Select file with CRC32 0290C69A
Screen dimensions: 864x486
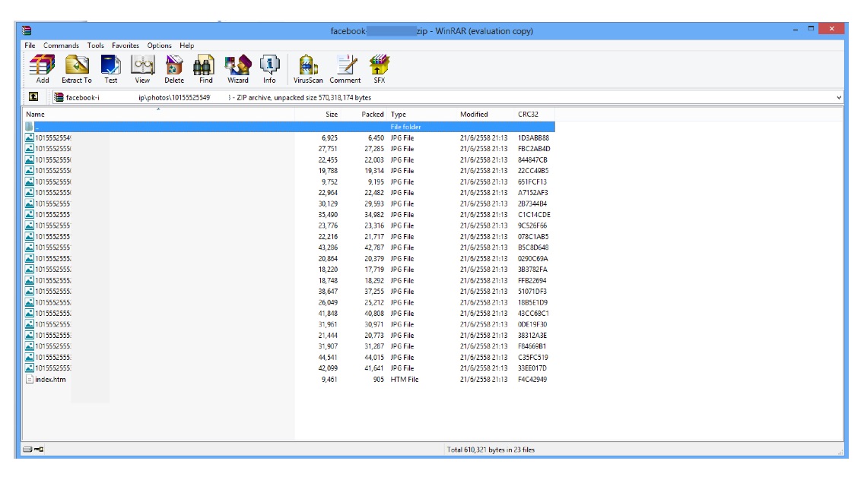point(289,258)
